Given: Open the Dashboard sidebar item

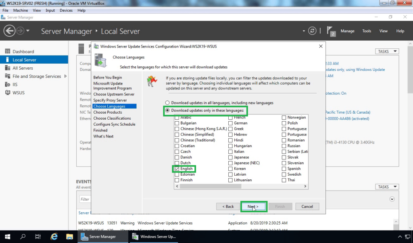Looking at the screenshot, I should 23,52.
